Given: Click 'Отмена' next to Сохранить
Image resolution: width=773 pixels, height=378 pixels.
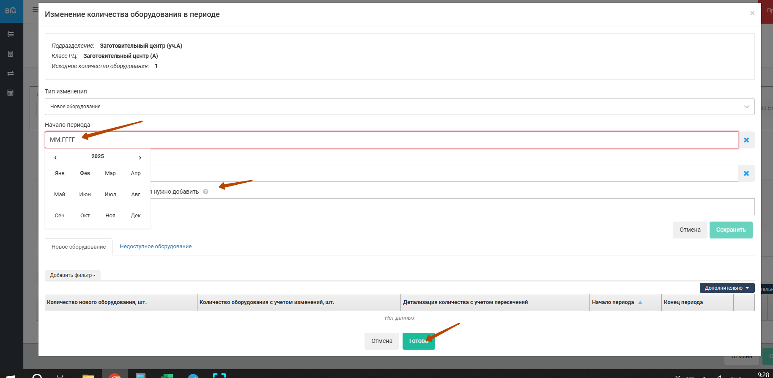Looking at the screenshot, I should [x=690, y=230].
